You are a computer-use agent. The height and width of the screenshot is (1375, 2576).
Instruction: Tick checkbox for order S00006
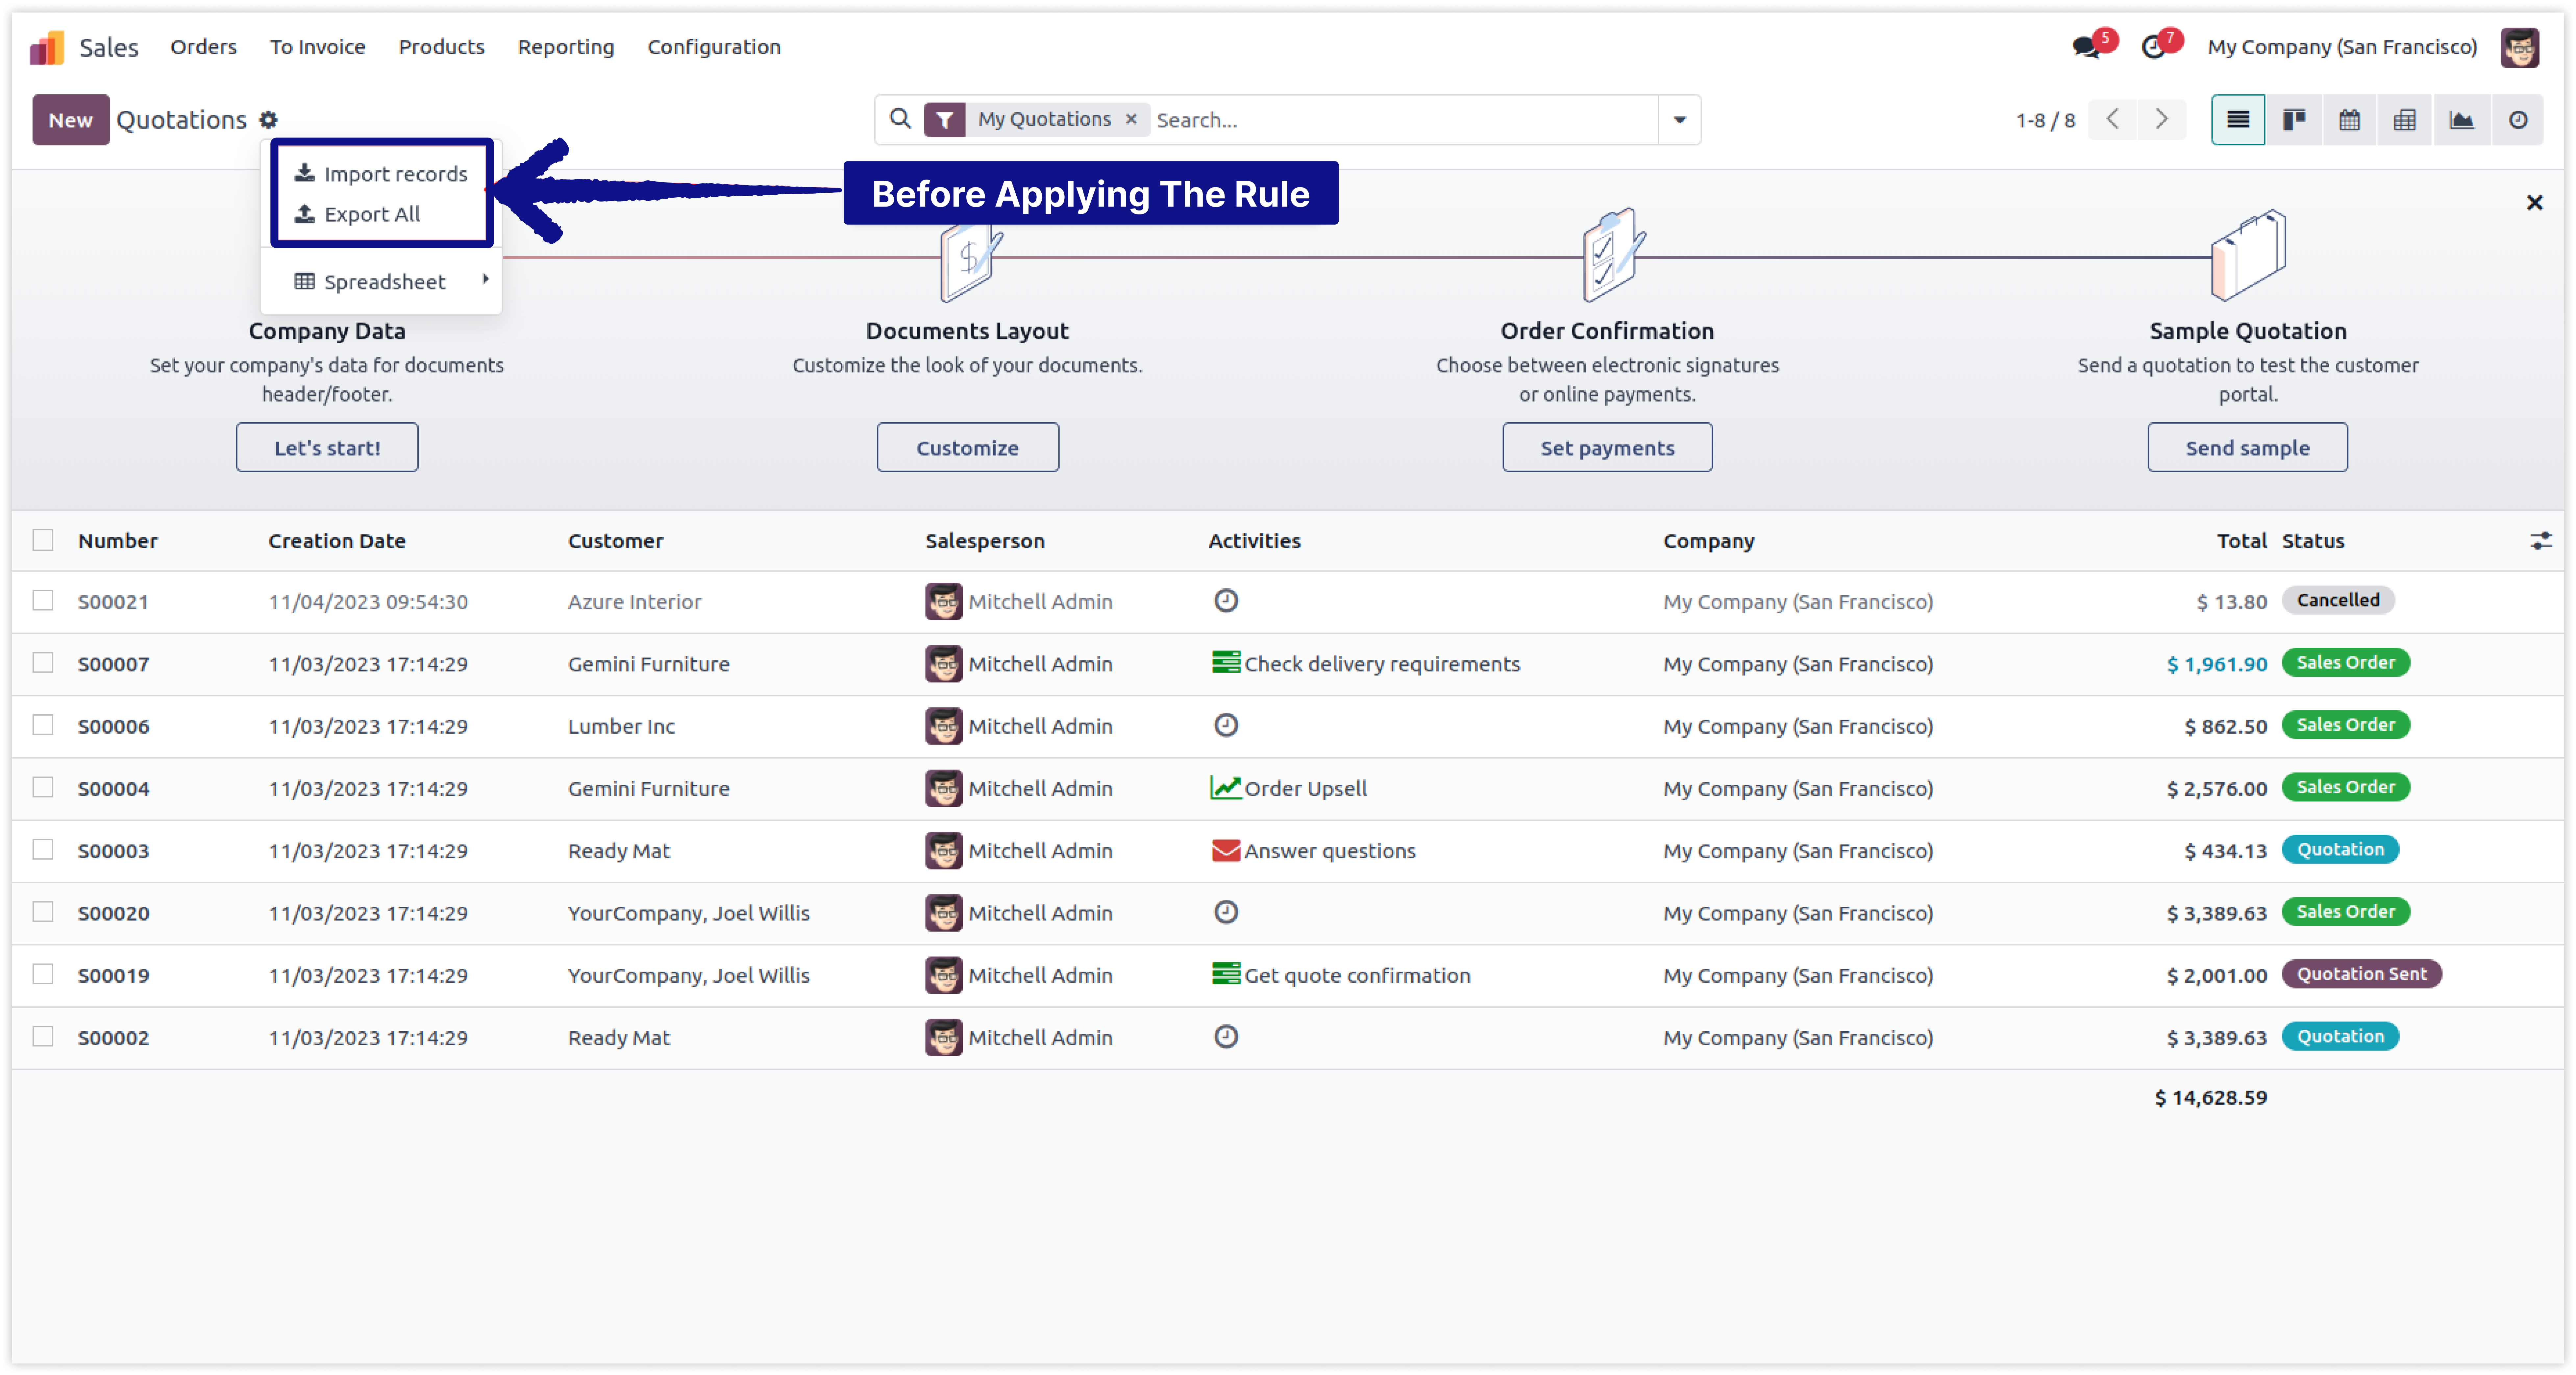click(43, 725)
